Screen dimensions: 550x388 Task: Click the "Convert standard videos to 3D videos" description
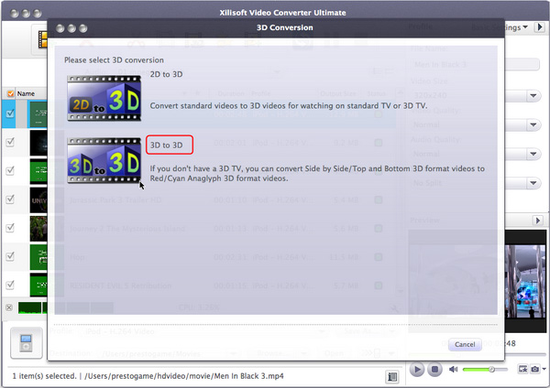tap(289, 105)
